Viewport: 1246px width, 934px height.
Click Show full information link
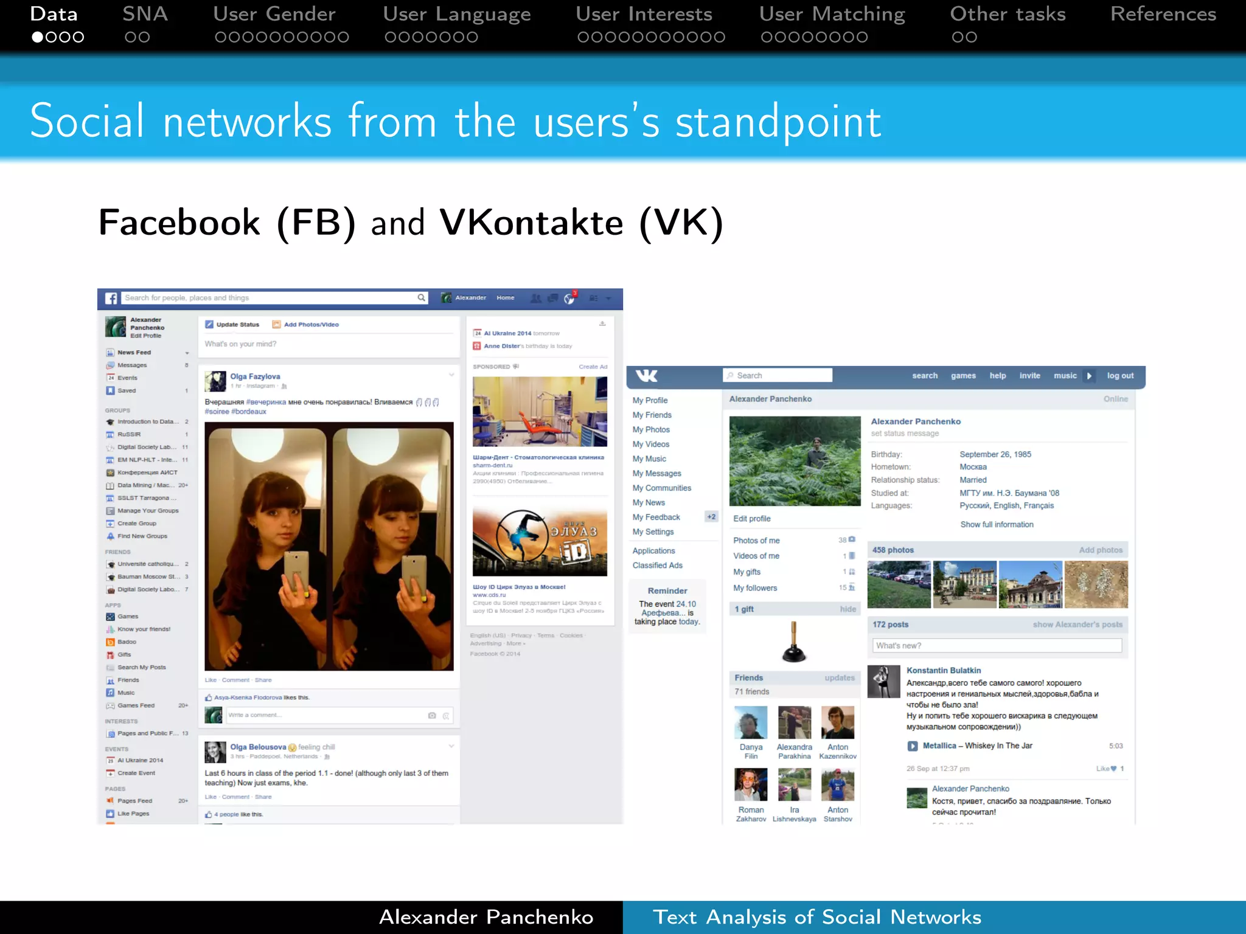(997, 525)
